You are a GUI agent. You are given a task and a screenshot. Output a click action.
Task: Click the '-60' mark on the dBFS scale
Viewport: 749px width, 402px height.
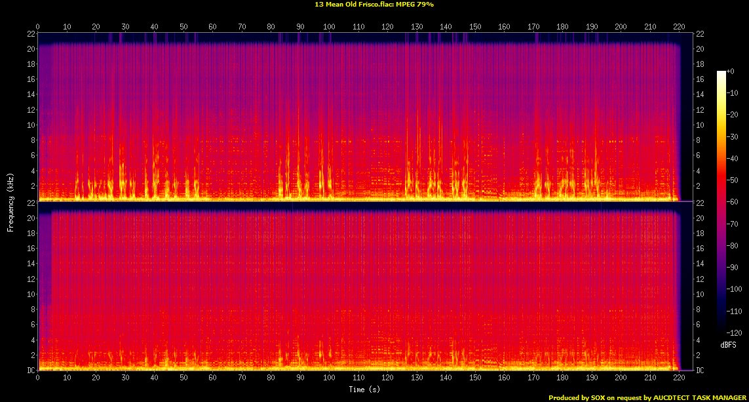click(x=734, y=202)
